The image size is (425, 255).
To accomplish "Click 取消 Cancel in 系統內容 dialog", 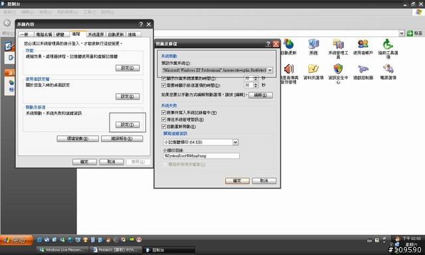I will click(112, 162).
